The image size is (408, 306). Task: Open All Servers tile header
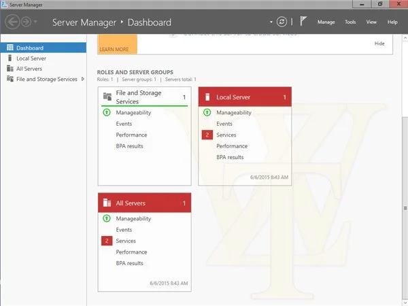[x=144, y=203]
